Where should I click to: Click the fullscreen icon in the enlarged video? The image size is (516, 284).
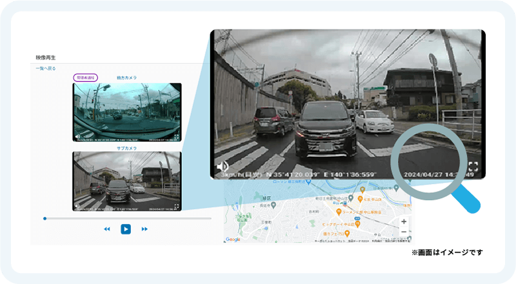tap(473, 167)
